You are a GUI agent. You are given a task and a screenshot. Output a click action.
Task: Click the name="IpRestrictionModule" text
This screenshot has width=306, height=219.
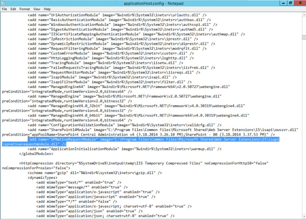click(x=66, y=39)
